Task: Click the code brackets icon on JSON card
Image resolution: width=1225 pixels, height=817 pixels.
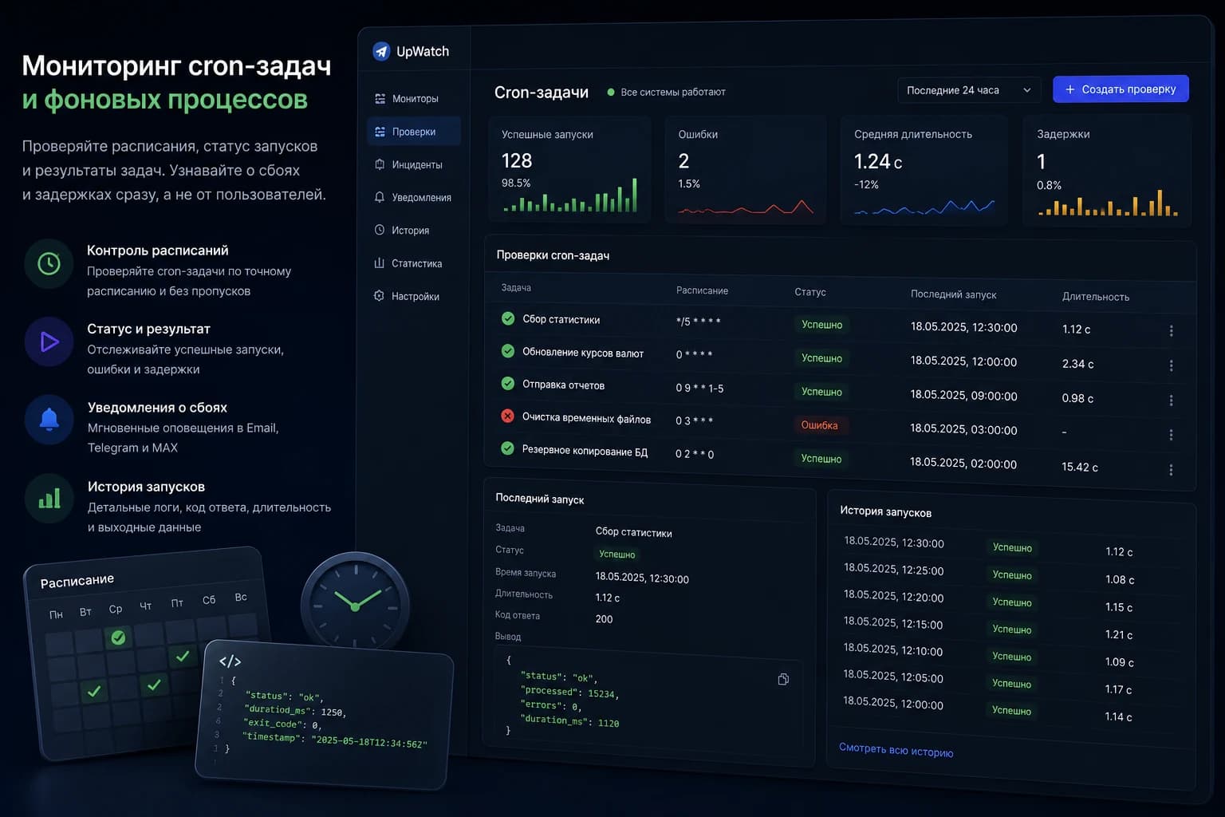Action: (x=230, y=661)
